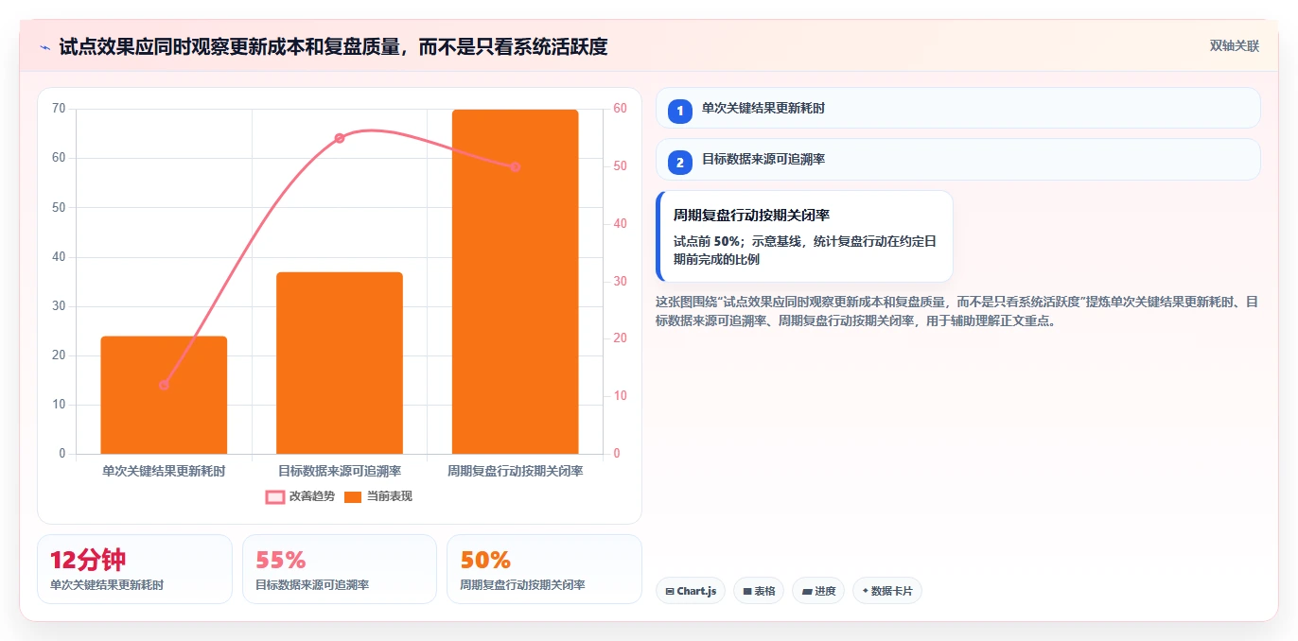
Task: Select list item 2 目标数据来源可追溯率
Action: click(x=957, y=159)
